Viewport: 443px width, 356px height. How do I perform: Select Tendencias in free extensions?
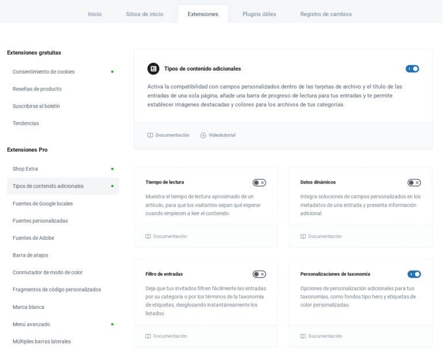pyautogui.click(x=63, y=123)
